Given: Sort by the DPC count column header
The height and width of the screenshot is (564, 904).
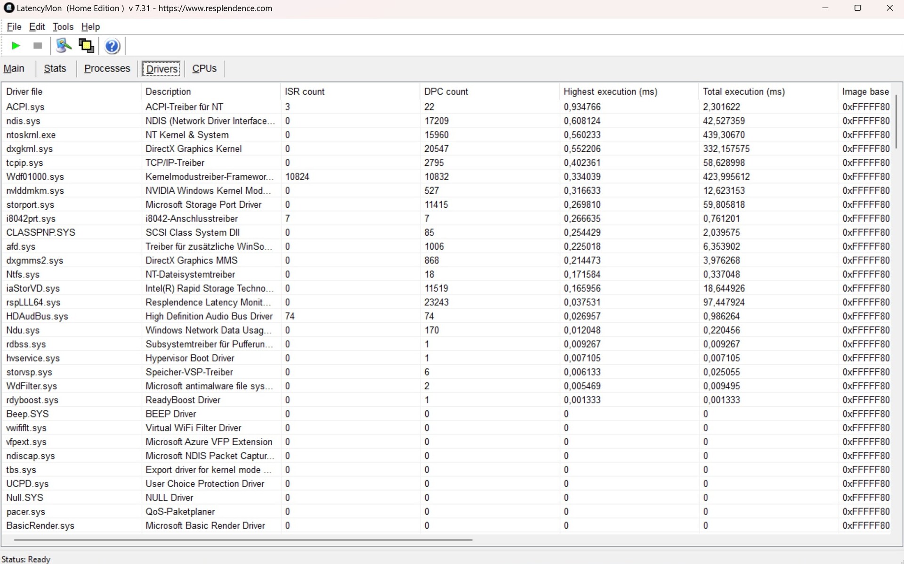Looking at the screenshot, I should pyautogui.click(x=446, y=91).
